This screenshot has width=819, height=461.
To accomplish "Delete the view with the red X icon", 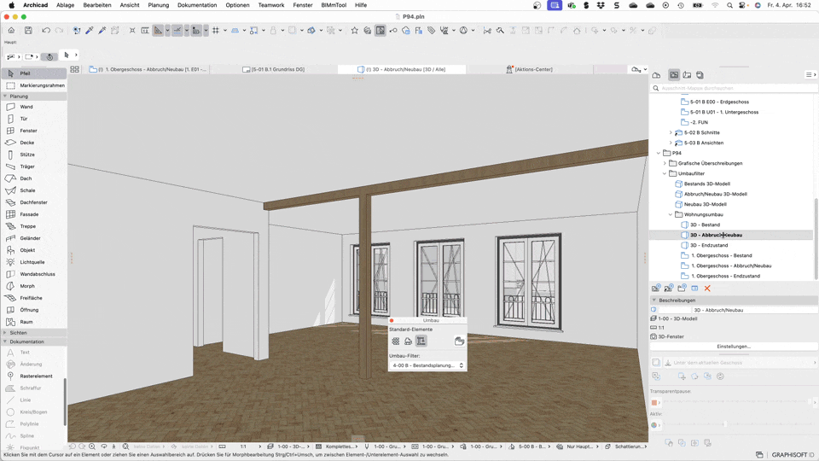I will (707, 289).
